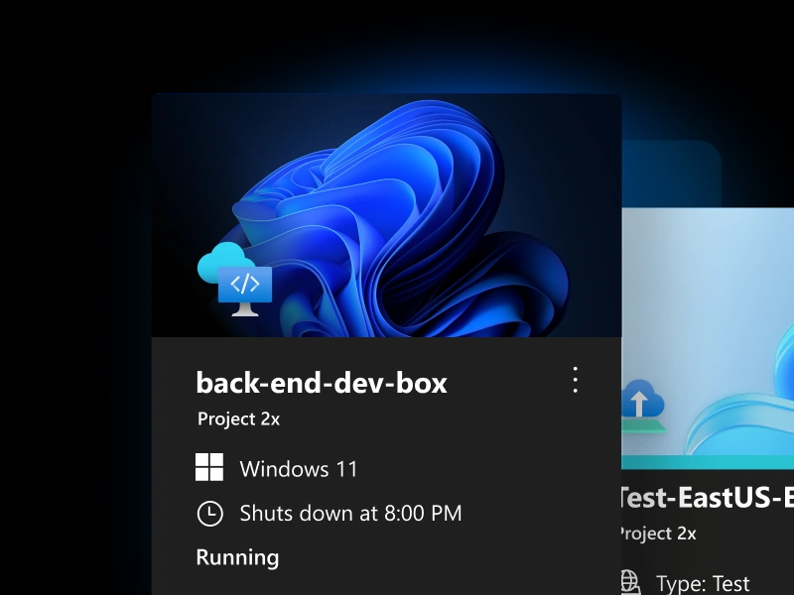Click the globe icon next to Type: Test

pyautogui.click(x=630, y=583)
